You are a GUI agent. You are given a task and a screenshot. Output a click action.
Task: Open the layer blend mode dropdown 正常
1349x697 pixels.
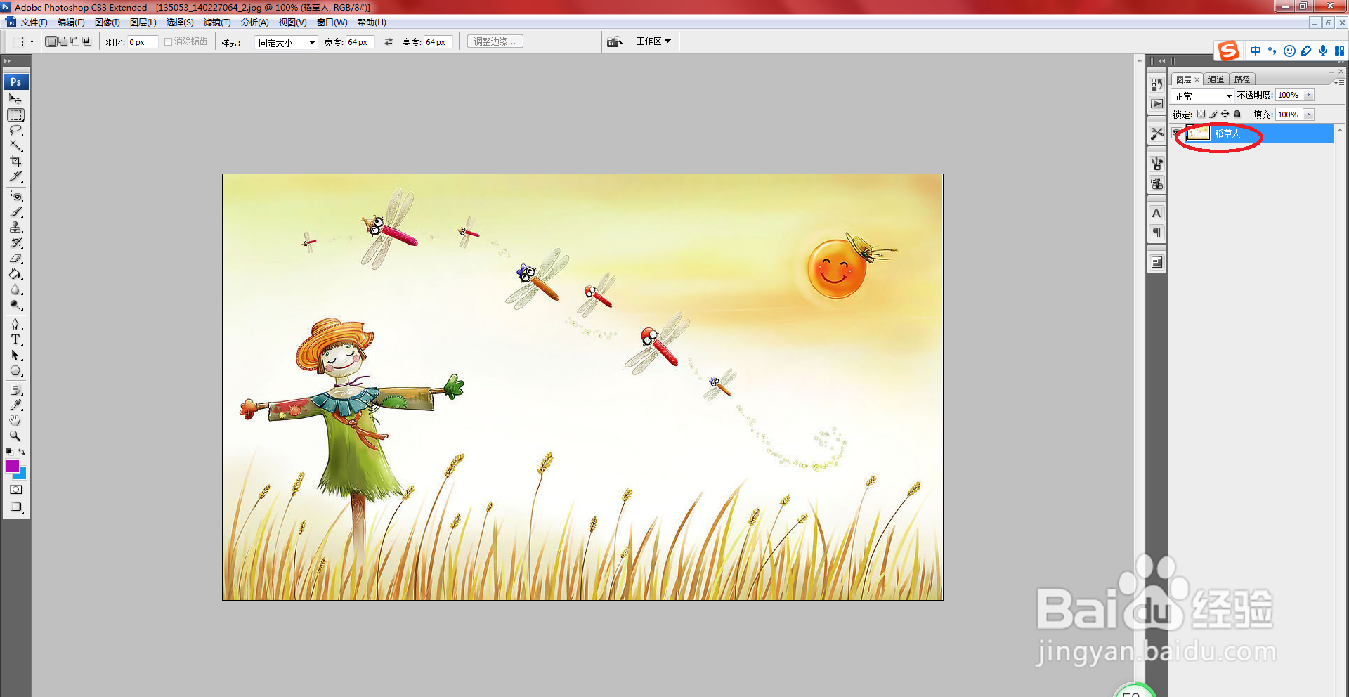pos(1203,96)
